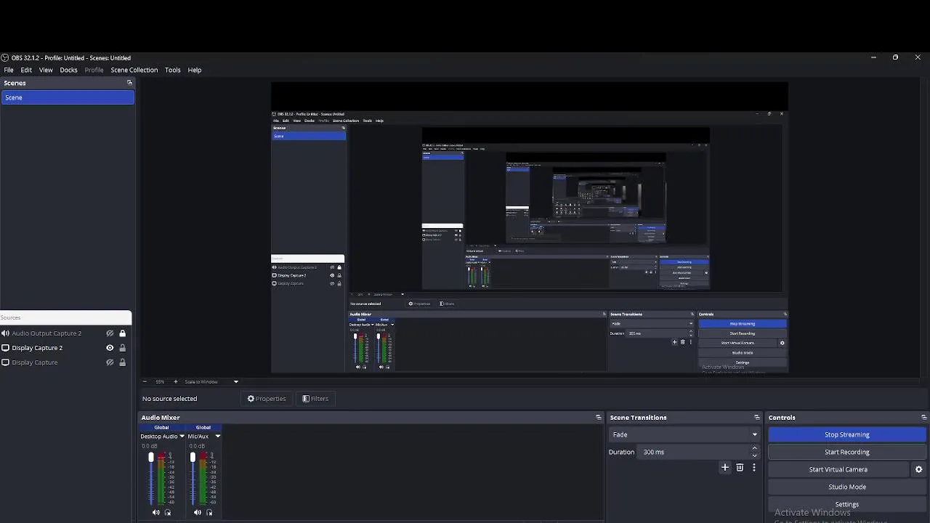The image size is (930, 523).
Task: Open the Profile menu
Action: pyautogui.click(x=94, y=70)
